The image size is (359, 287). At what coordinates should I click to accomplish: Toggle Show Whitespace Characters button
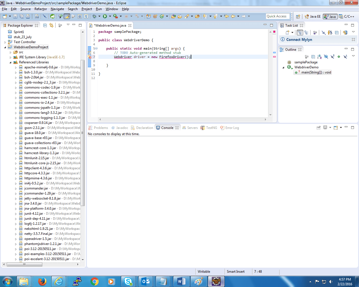(86, 17)
